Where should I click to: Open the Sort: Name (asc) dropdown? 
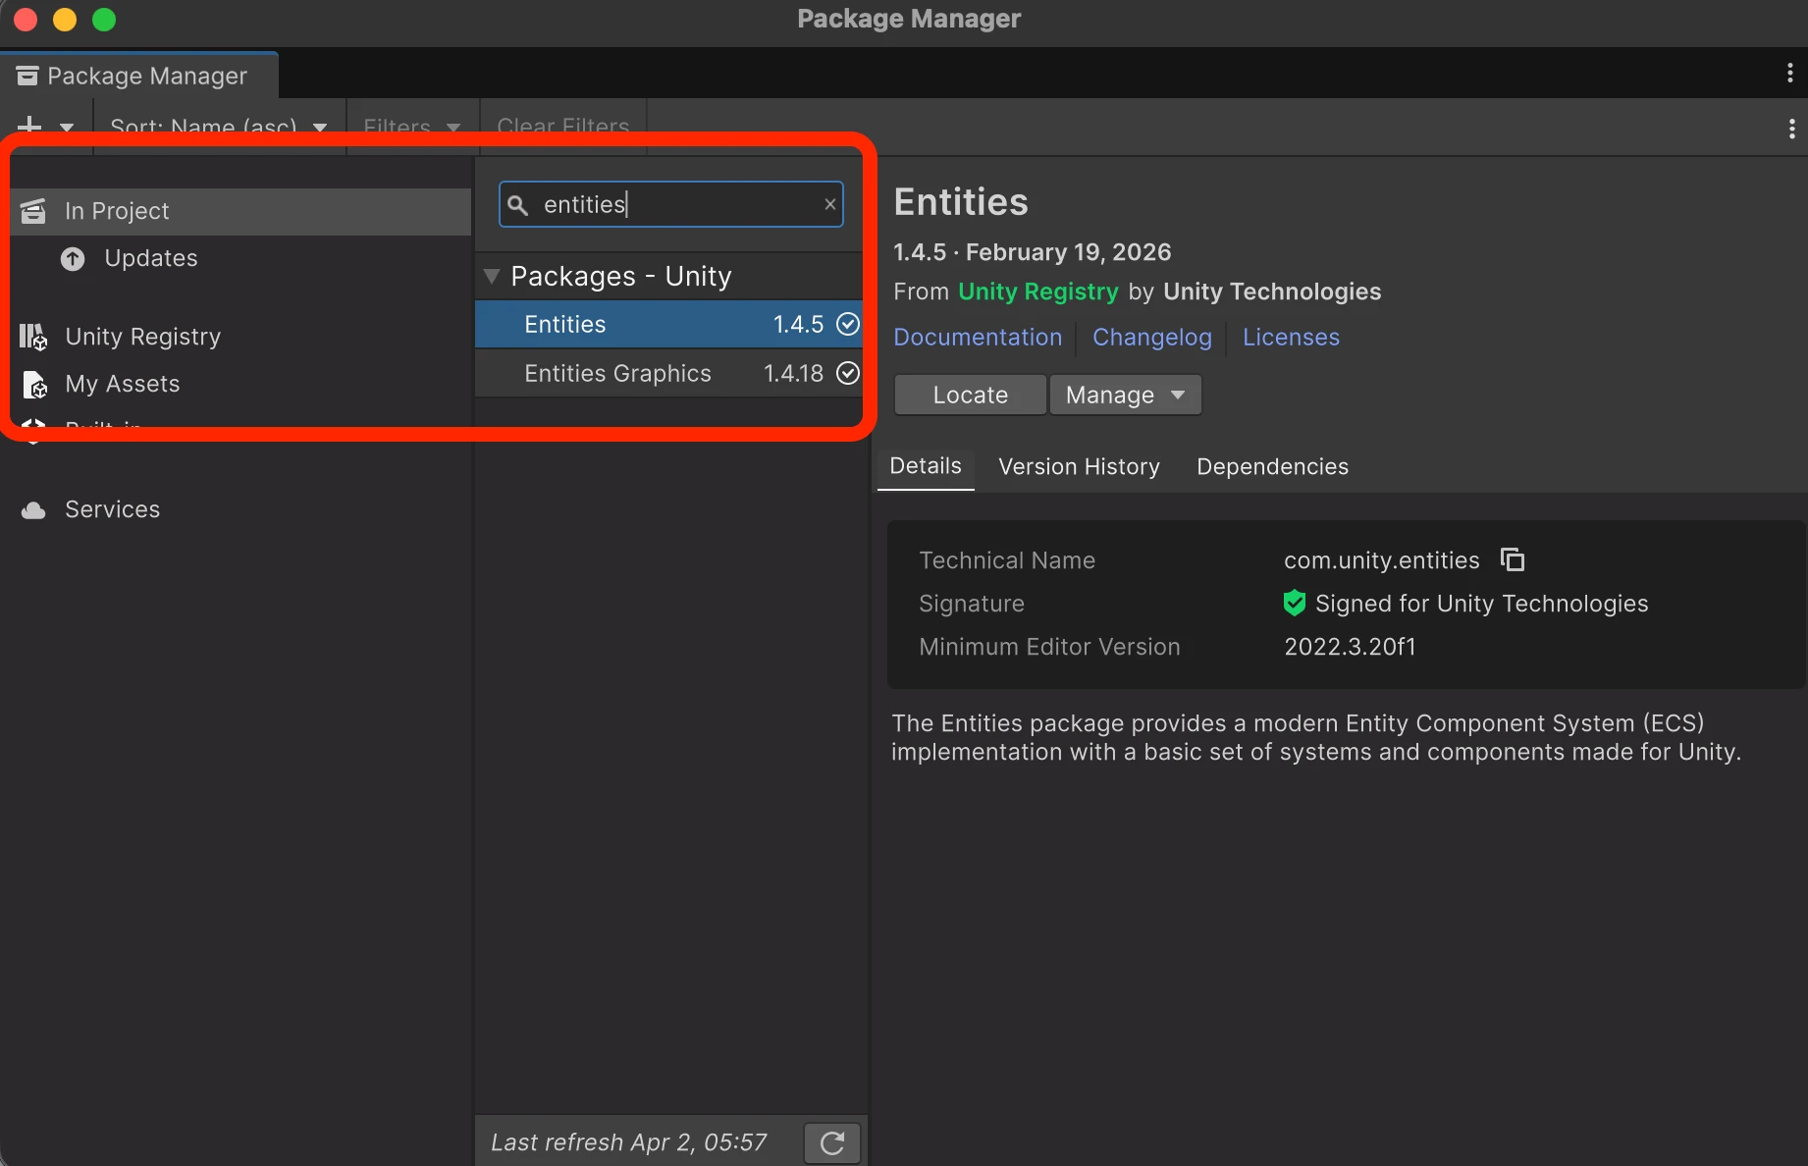[x=219, y=128]
